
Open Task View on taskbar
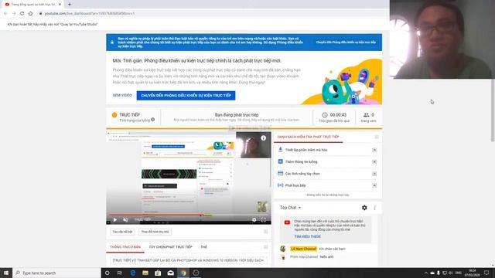(x=120, y=273)
